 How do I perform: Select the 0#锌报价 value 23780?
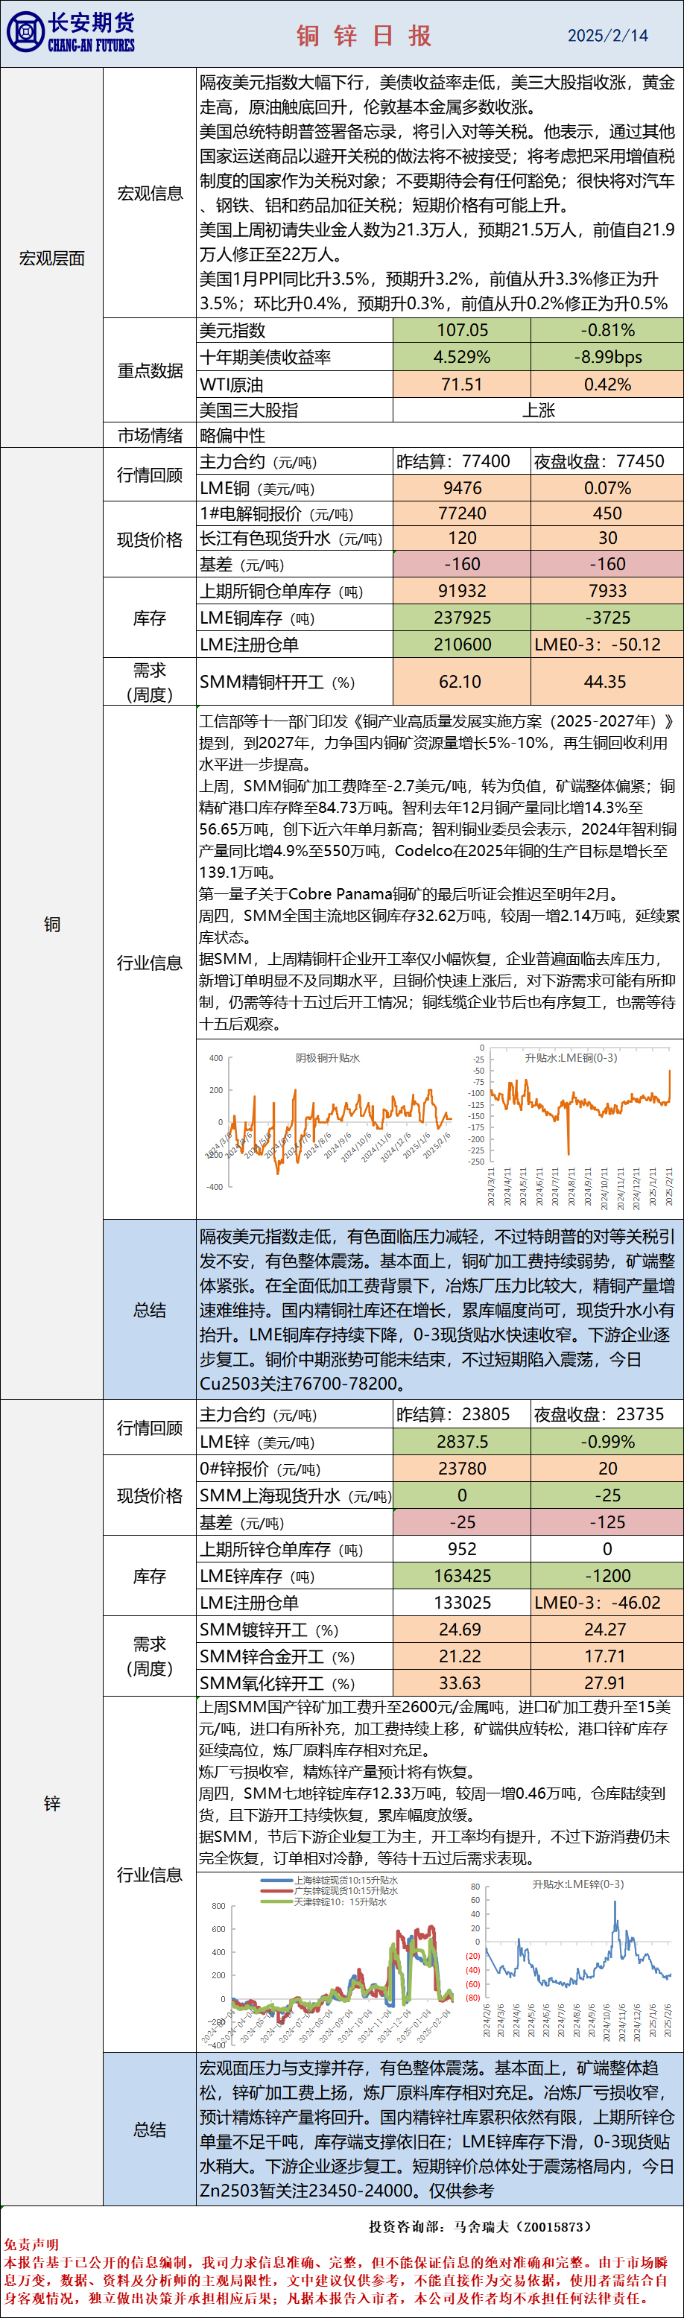point(462,1469)
